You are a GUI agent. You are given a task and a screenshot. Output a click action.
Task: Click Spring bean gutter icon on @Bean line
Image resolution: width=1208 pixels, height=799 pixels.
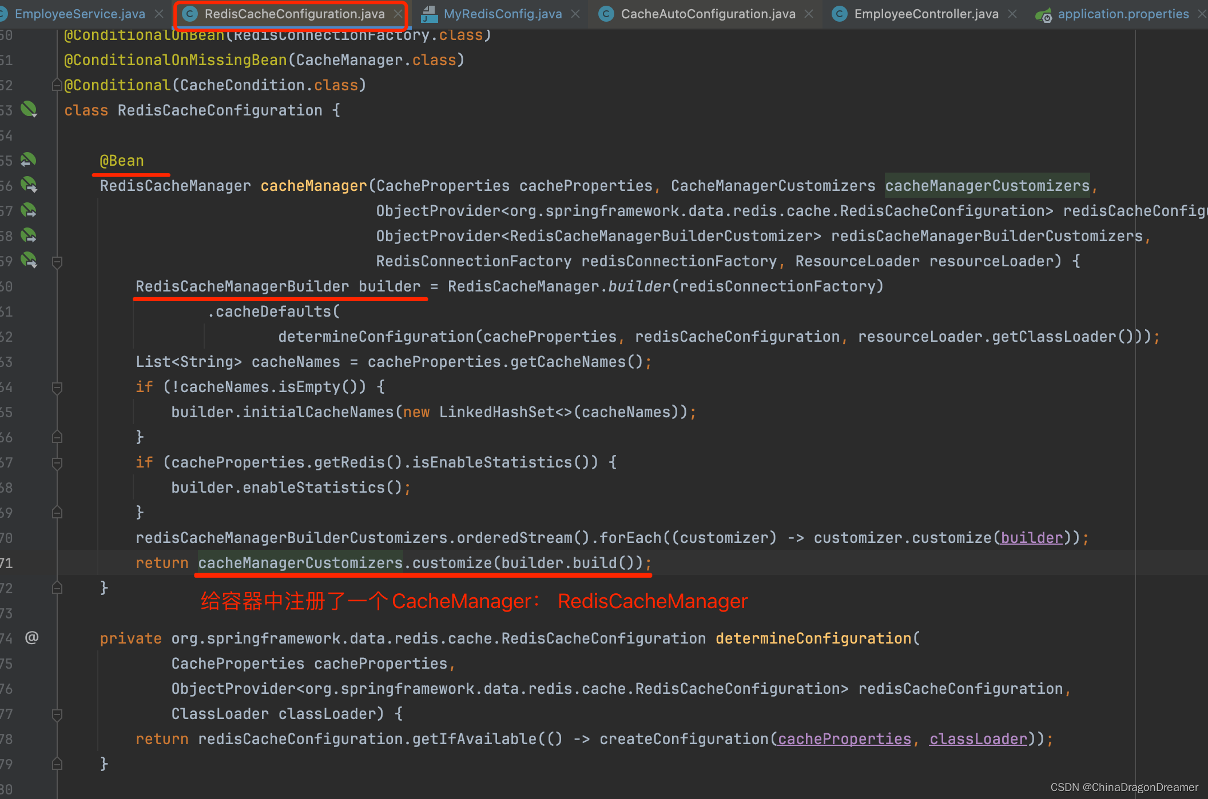(29, 160)
